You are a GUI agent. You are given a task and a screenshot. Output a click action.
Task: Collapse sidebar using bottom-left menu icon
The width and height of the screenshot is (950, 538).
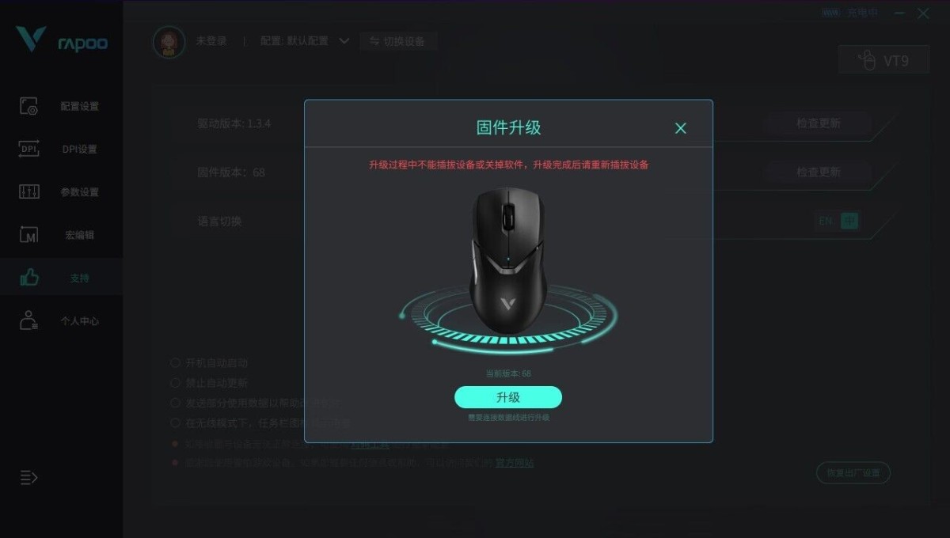click(28, 477)
